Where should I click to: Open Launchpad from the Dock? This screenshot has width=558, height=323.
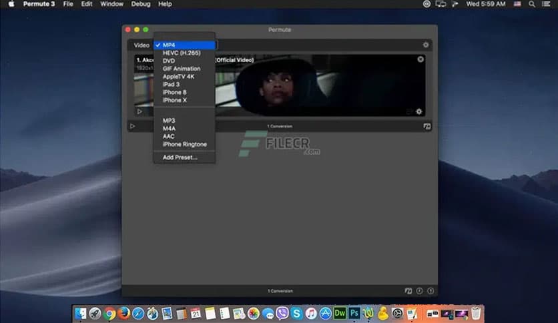pos(95,314)
